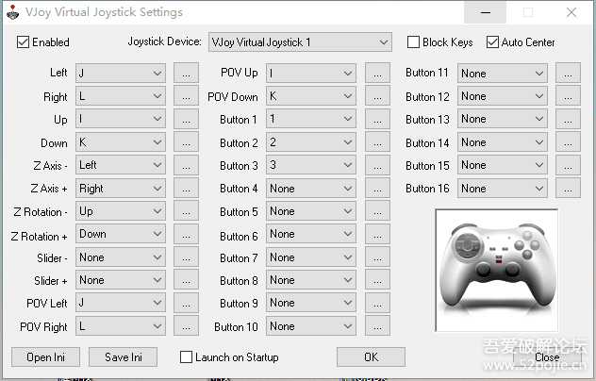
Task: Click the ... button next to Left
Action: (x=187, y=73)
